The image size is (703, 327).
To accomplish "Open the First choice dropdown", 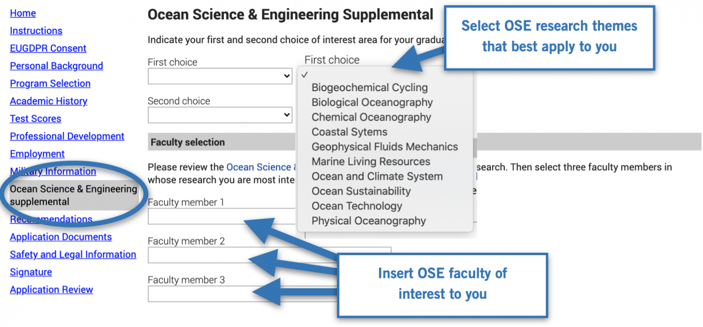I will point(220,76).
